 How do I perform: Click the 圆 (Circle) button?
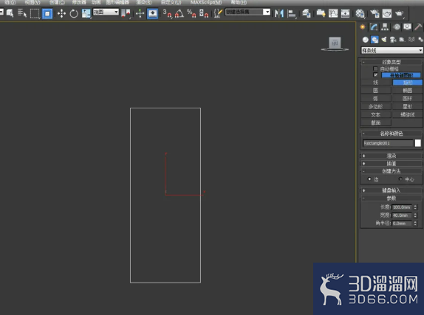pyautogui.click(x=376, y=91)
